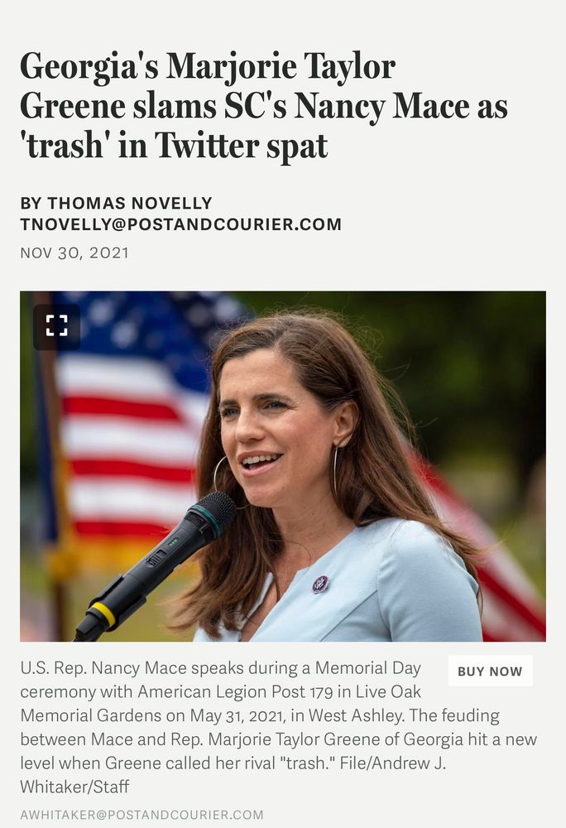Click the Marjorie Taylor Greene headline

264,105
